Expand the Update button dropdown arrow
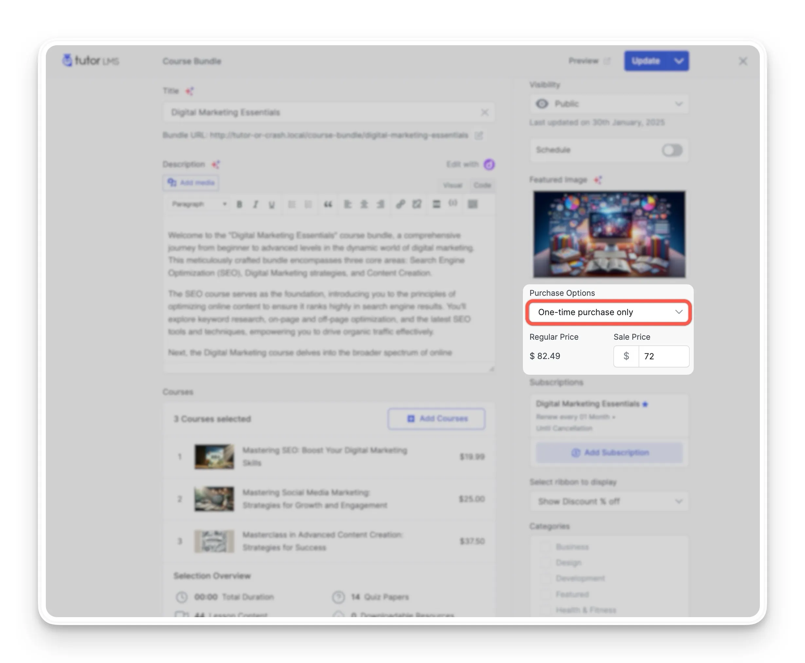Screen dimensions: 805x663 (679, 61)
